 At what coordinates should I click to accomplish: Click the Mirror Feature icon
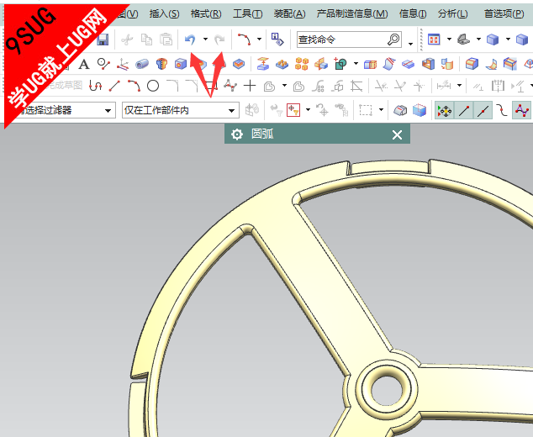[321, 64]
